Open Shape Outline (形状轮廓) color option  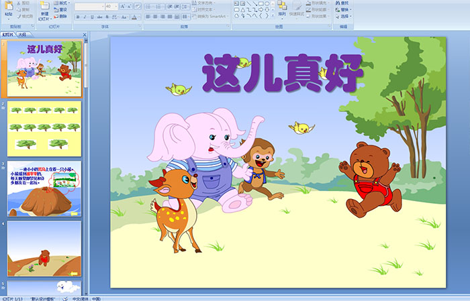318,9
